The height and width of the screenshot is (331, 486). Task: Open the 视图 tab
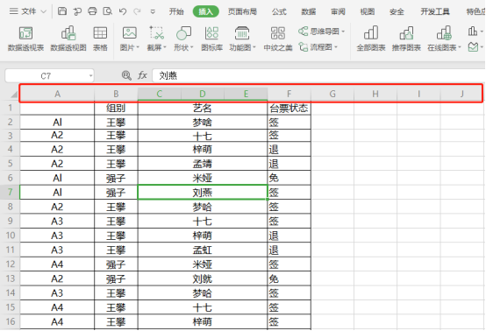click(368, 11)
